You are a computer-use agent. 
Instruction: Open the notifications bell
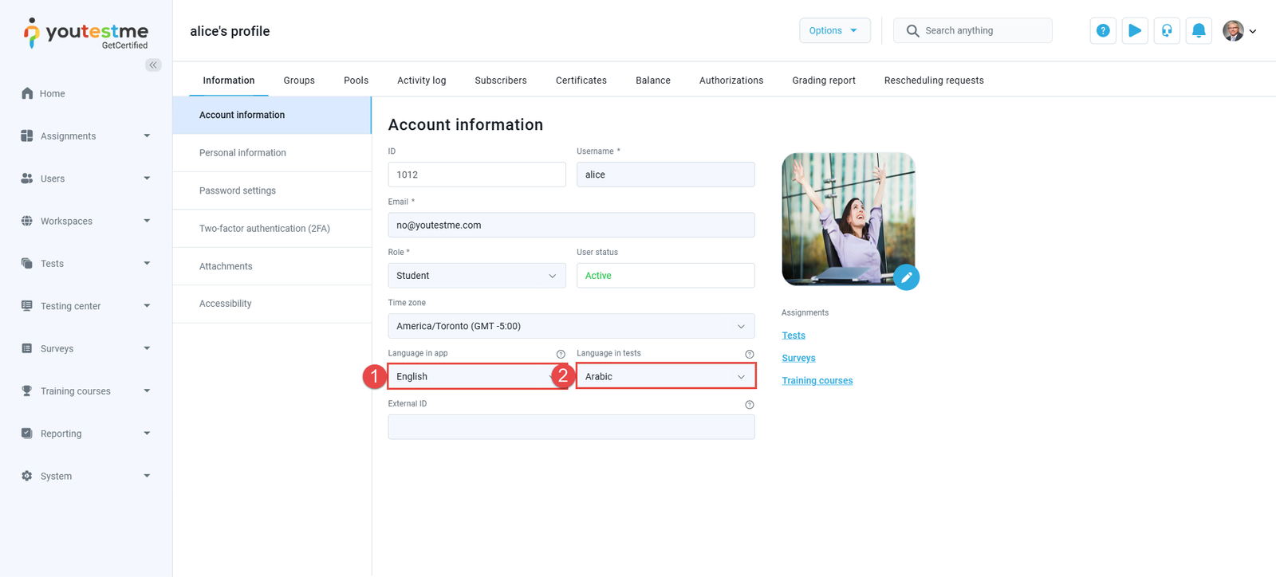coord(1199,31)
